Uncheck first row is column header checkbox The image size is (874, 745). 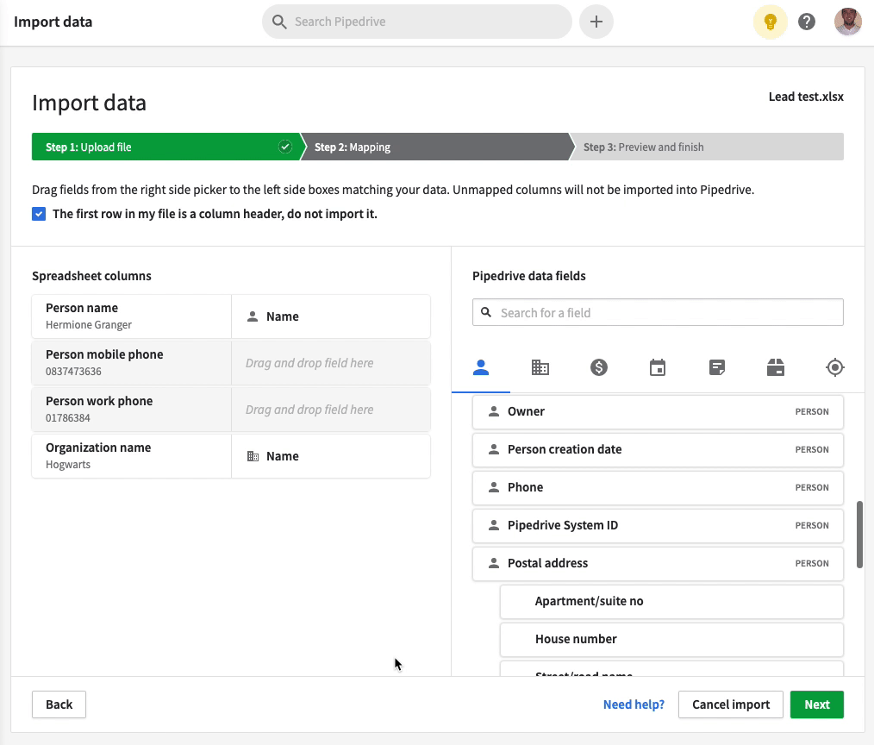click(39, 214)
